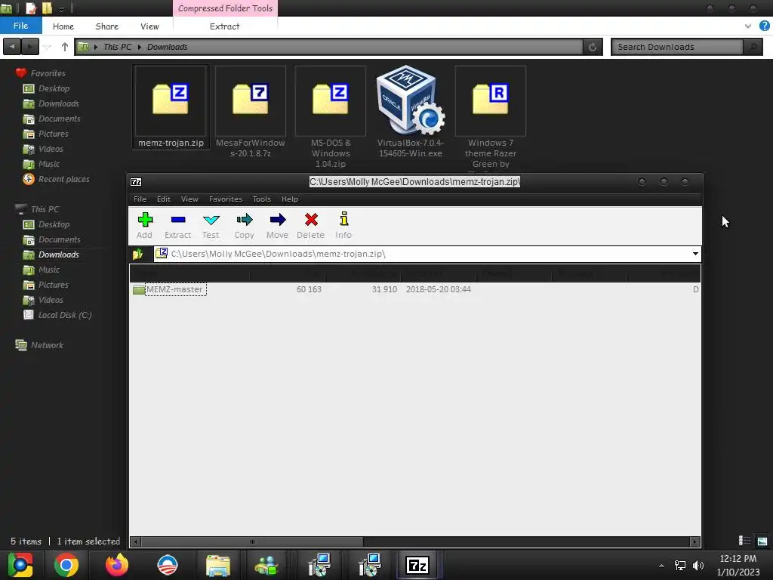This screenshot has height=580, width=773.
Task: Click the Properties quick access icon
Action: (31, 8)
